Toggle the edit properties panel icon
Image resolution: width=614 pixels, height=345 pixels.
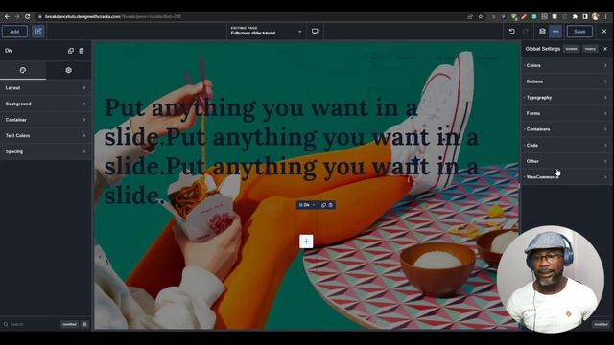(38, 32)
